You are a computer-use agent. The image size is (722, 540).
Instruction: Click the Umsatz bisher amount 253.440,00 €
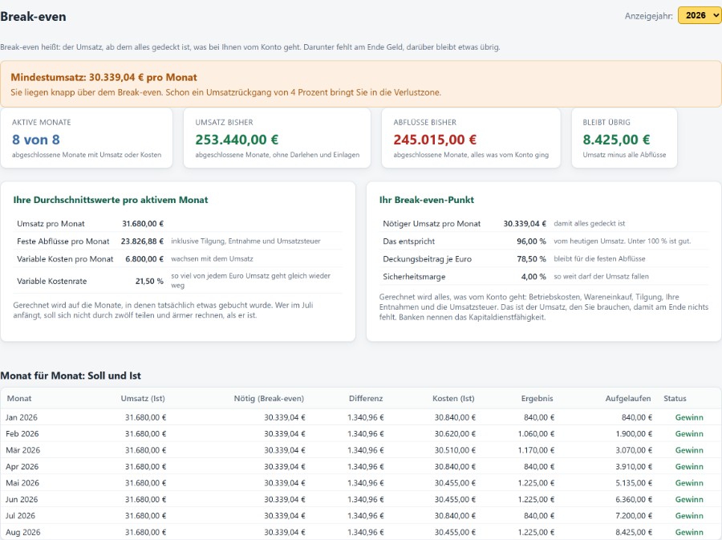[237, 140]
